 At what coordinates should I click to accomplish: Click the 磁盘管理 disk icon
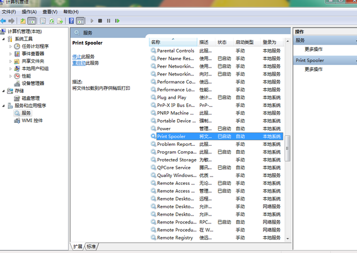17,98
